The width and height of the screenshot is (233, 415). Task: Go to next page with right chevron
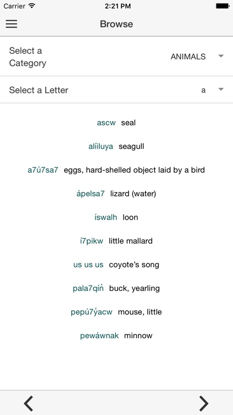pyautogui.click(x=204, y=403)
